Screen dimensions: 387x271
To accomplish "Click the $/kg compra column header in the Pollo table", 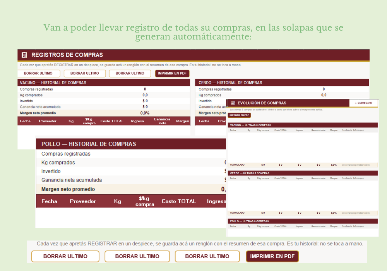I will pos(145,201).
